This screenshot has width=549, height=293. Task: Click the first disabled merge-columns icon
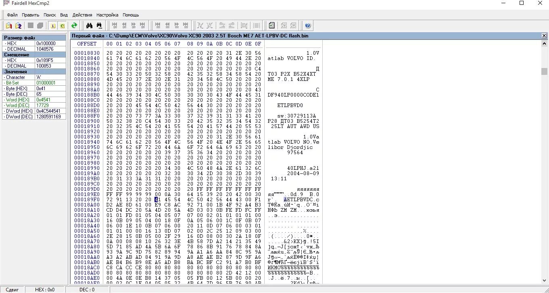point(200,26)
